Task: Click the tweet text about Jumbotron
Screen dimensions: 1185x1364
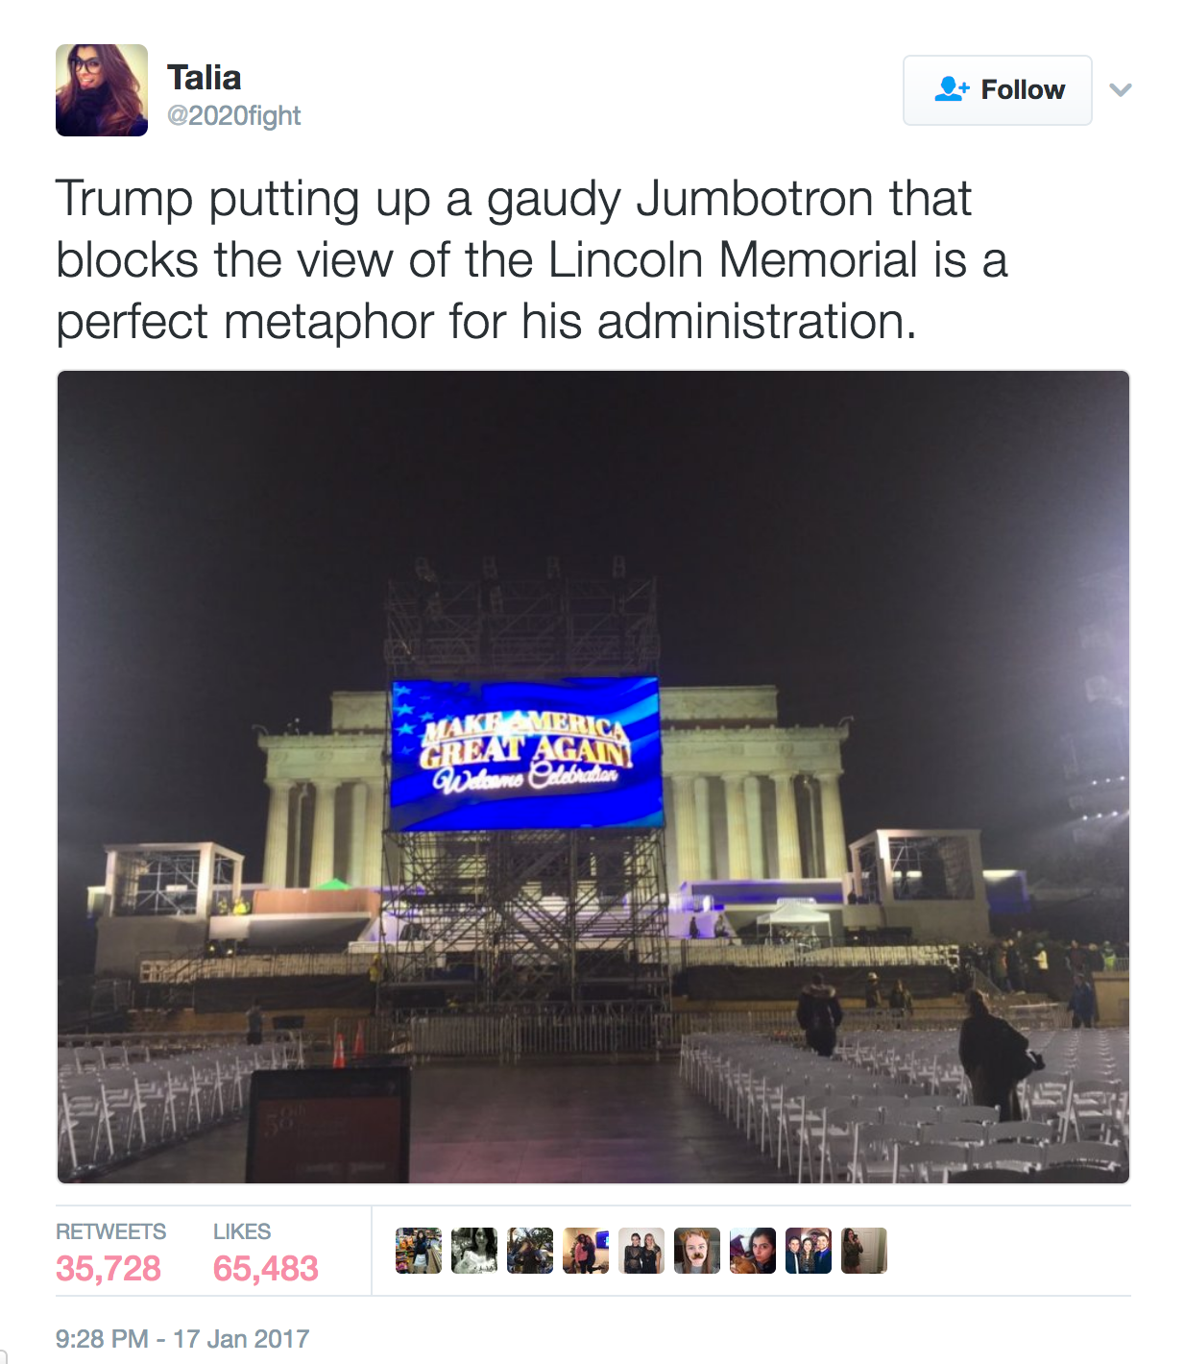Action: pos(532,259)
